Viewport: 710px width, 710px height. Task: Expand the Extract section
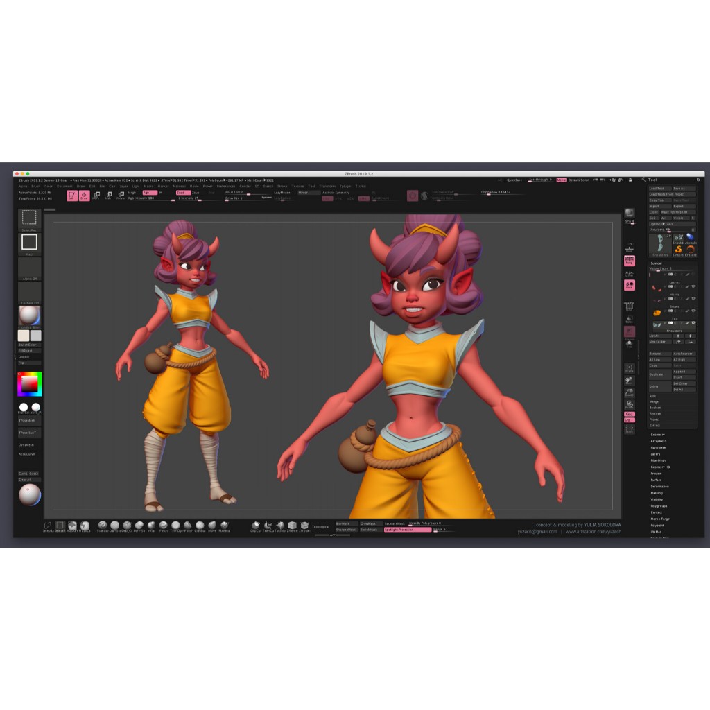655,426
